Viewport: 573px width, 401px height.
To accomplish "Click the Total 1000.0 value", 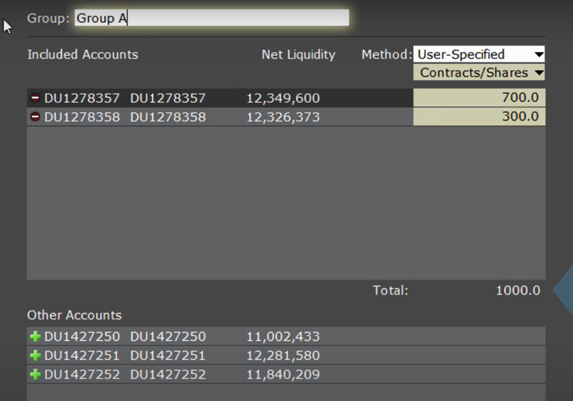I will click(517, 290).
